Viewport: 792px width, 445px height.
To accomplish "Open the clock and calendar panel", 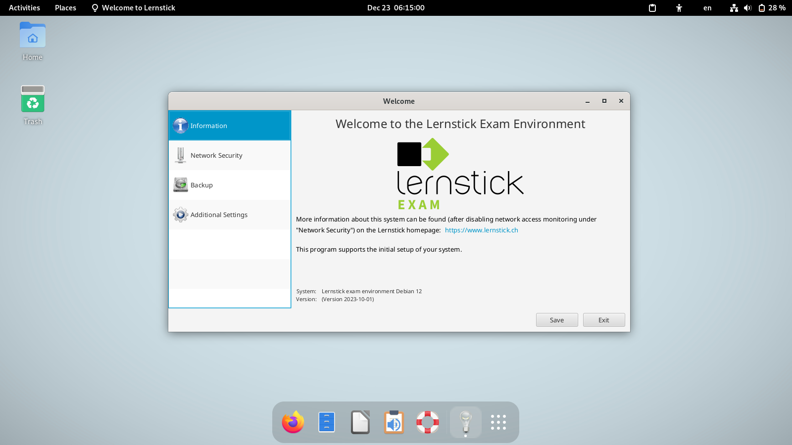I will click(x=396, y=8).
